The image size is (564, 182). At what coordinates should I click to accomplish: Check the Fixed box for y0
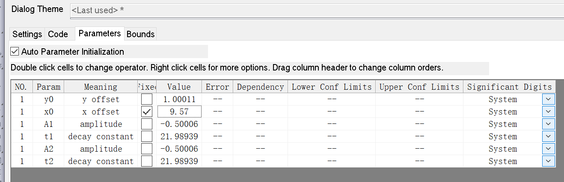click(x=147, y=100)
